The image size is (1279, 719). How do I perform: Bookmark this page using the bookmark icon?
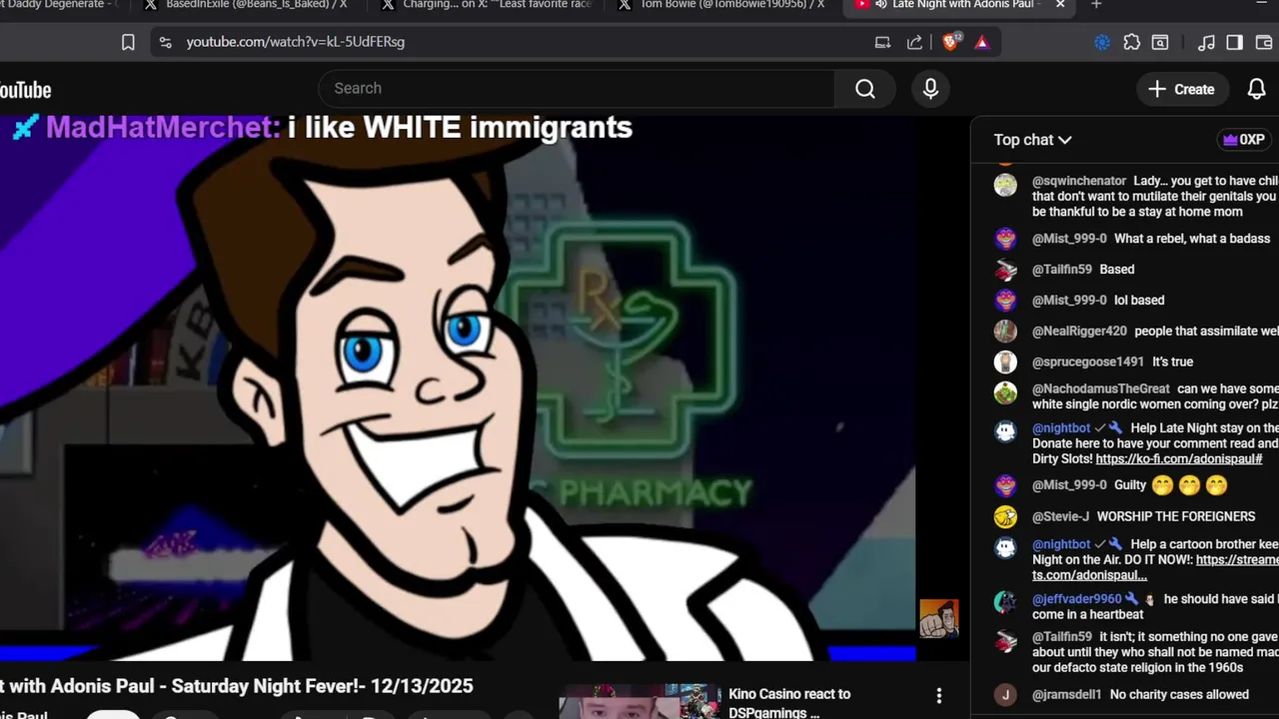pyautogui.click(x=128, y=42)
